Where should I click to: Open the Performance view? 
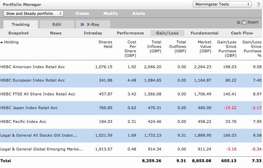130,33
